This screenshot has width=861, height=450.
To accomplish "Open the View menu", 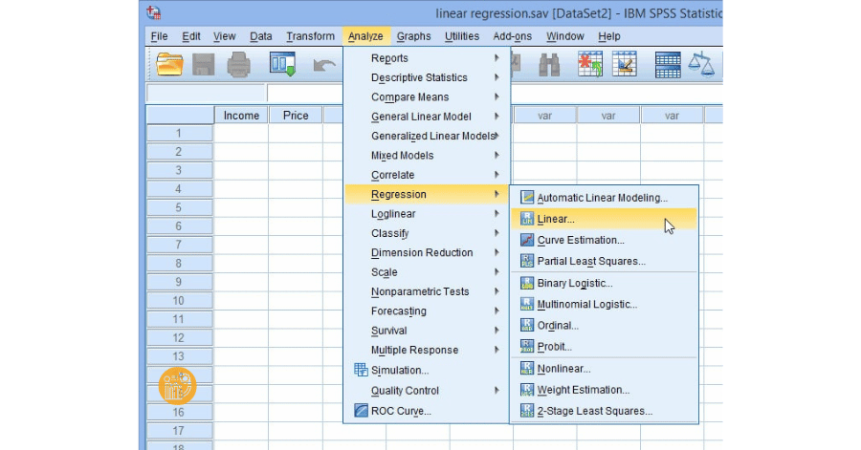I will click(224, 36).
